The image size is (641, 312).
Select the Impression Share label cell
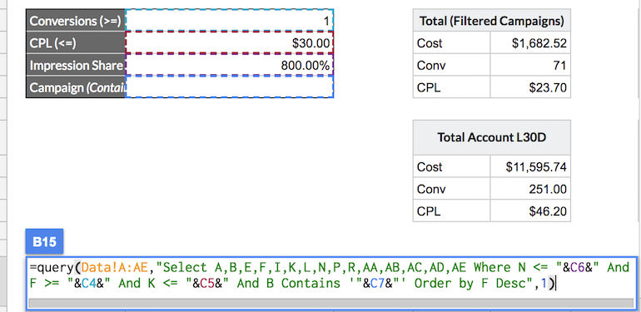[76, 65]
